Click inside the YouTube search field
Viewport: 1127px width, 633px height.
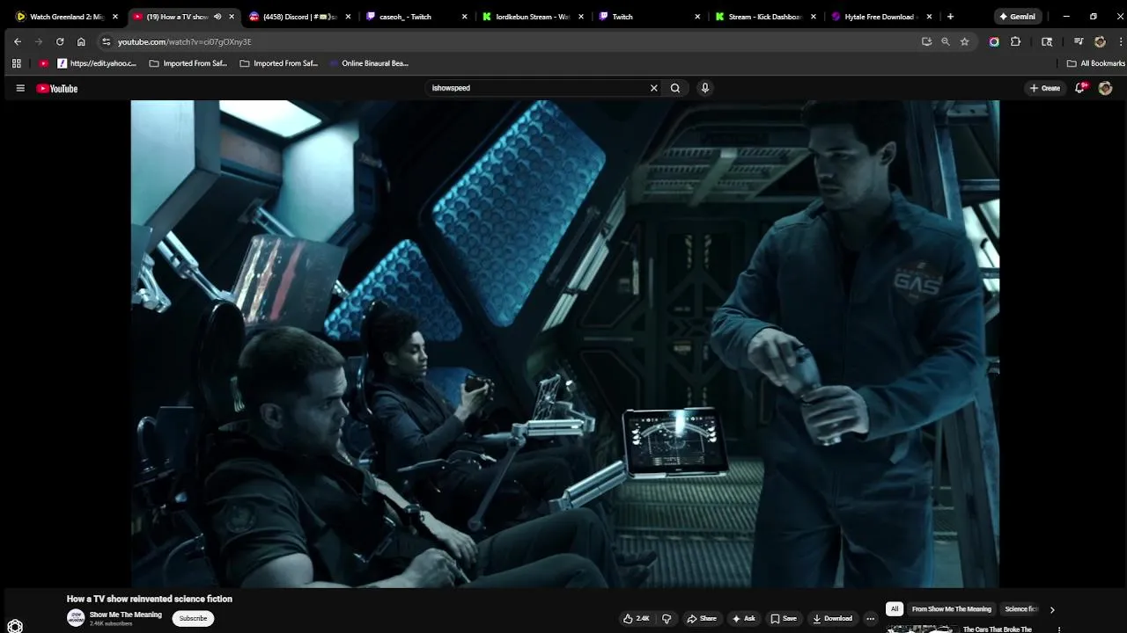tap(535, 88)
